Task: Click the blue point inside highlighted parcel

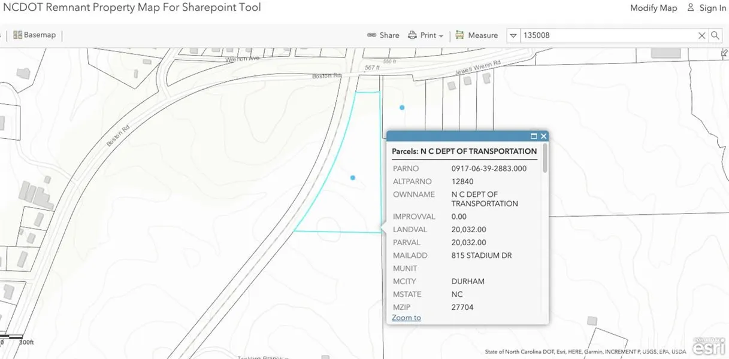Action: tap(353, 178)
